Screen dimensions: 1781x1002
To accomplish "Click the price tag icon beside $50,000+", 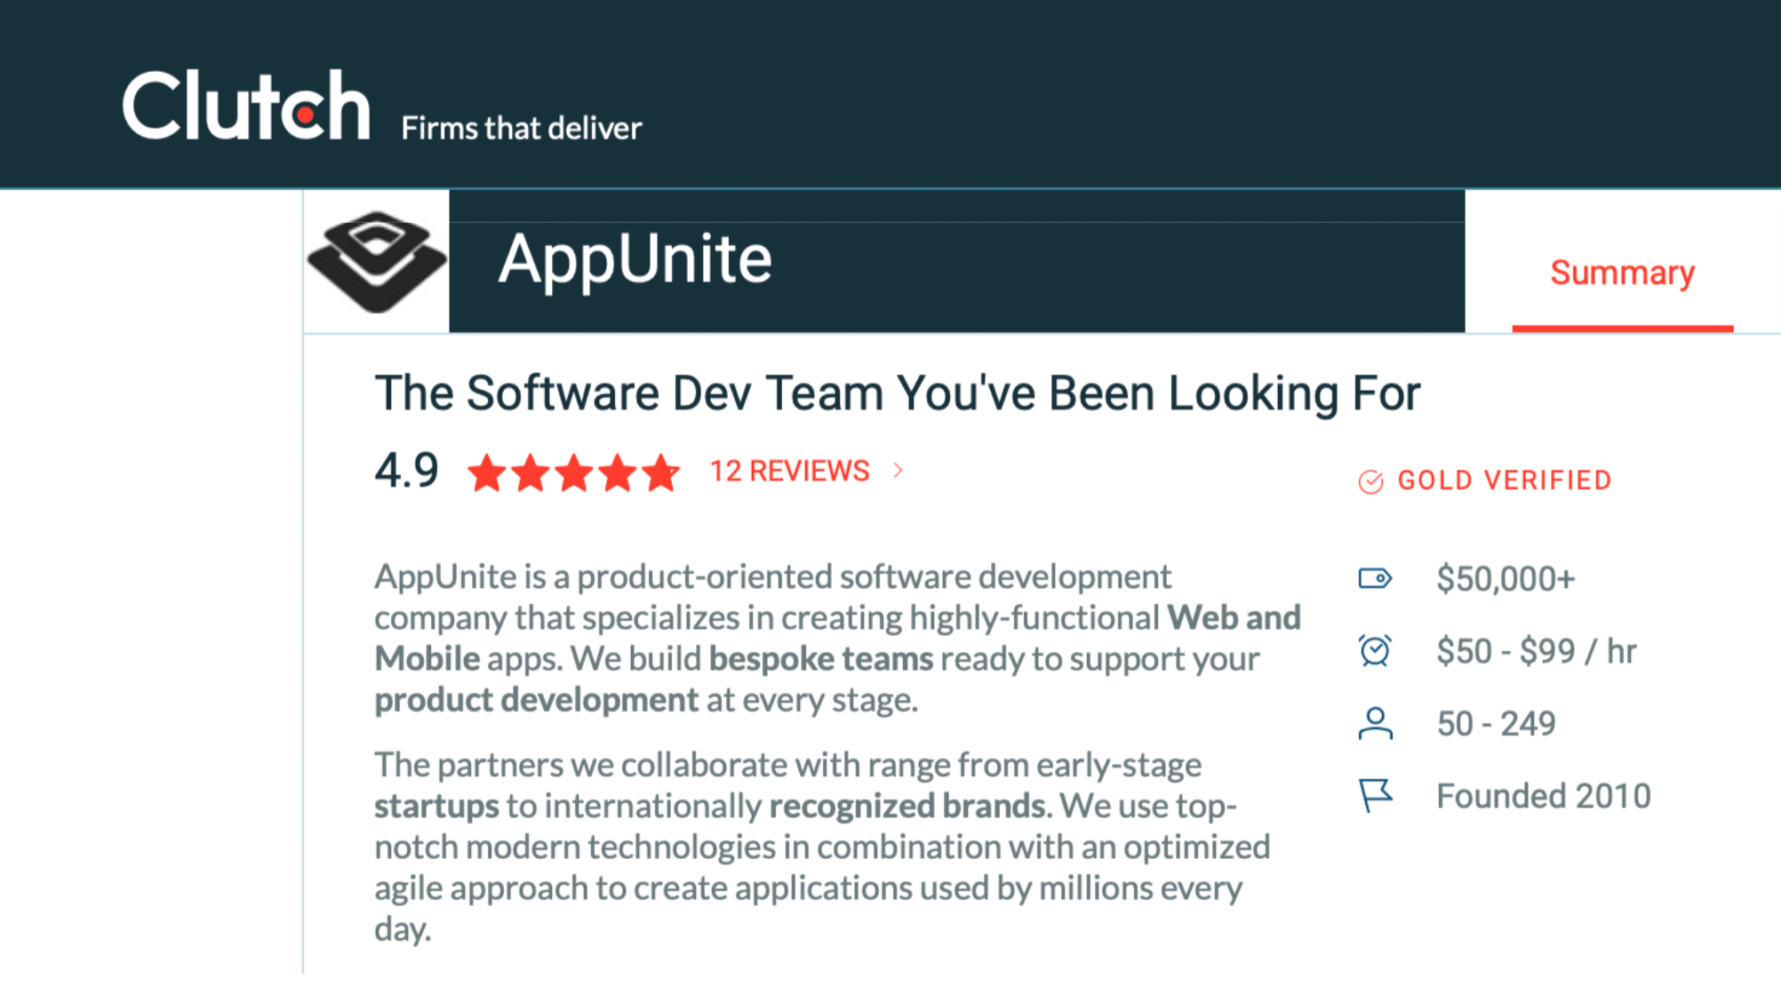I will (1375, 579).
